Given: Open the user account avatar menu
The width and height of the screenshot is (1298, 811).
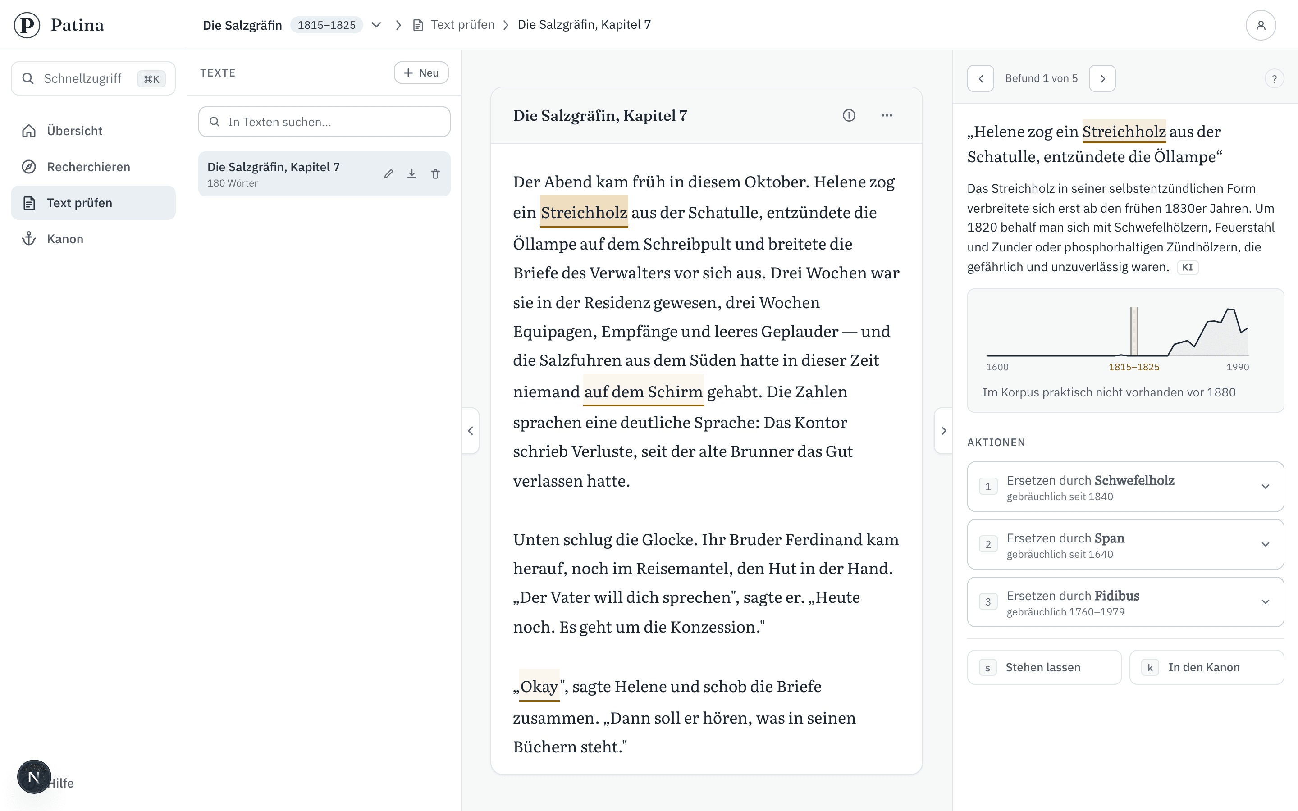Looking at the screenshot, I should pos(1261,25).
